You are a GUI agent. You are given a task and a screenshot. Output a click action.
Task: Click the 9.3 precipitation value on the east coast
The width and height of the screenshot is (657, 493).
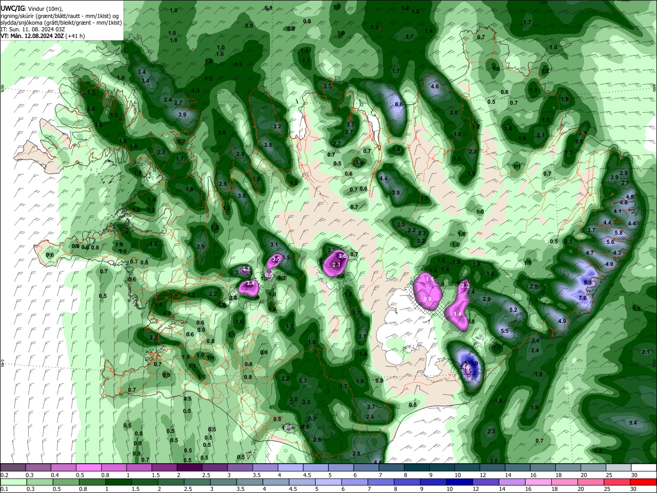(x=588, y=282)
